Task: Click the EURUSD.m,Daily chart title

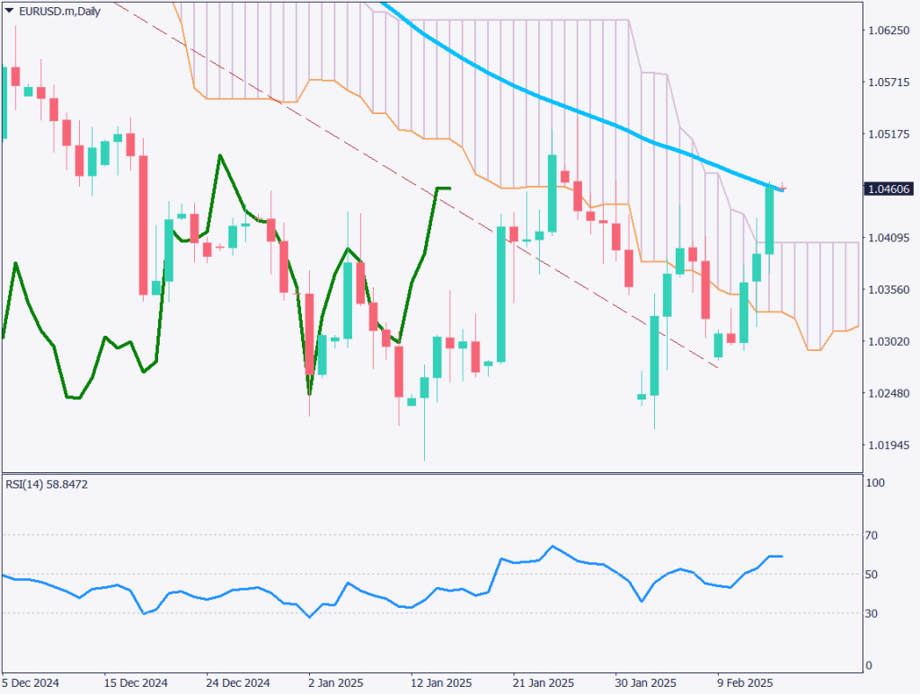Action: (x=53, y=11)
